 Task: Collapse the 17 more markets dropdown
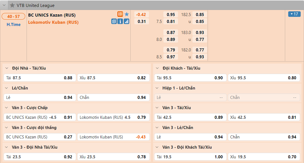(x=294, y=14)
